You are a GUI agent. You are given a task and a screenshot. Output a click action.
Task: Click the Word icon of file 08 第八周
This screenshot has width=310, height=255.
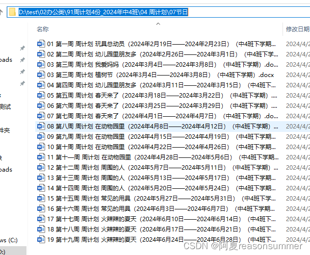(41, 126)
